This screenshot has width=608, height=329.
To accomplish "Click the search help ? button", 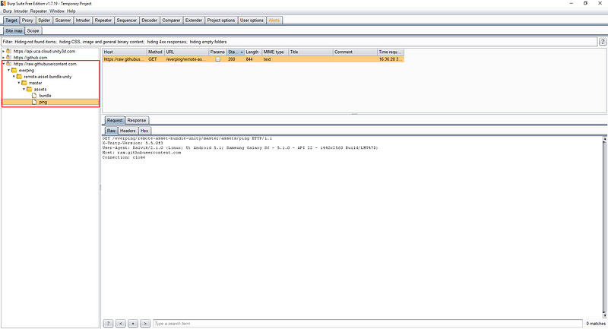I will tap(108, 323).
